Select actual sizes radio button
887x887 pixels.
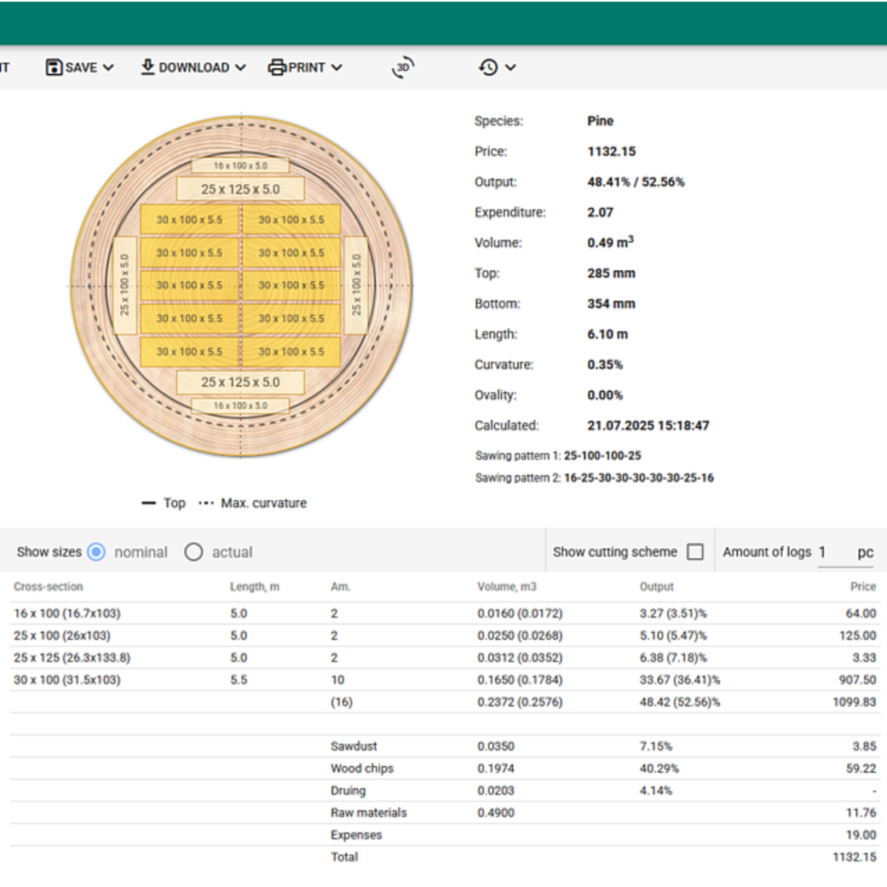(x=193, y=552)
